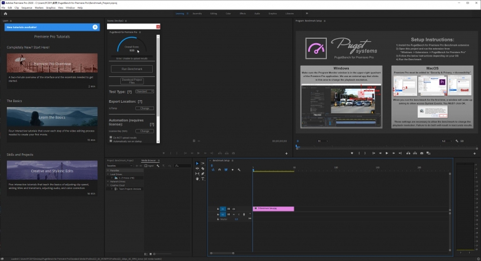Screen dimensions: 481x261
Task: Click the Add Marker icon in timeline
Action: click(232, 170)
